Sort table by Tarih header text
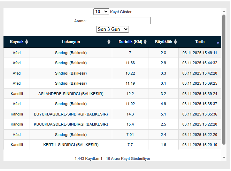Image resolution: width=231 pixels, height=171 pixels. point(200,42)
